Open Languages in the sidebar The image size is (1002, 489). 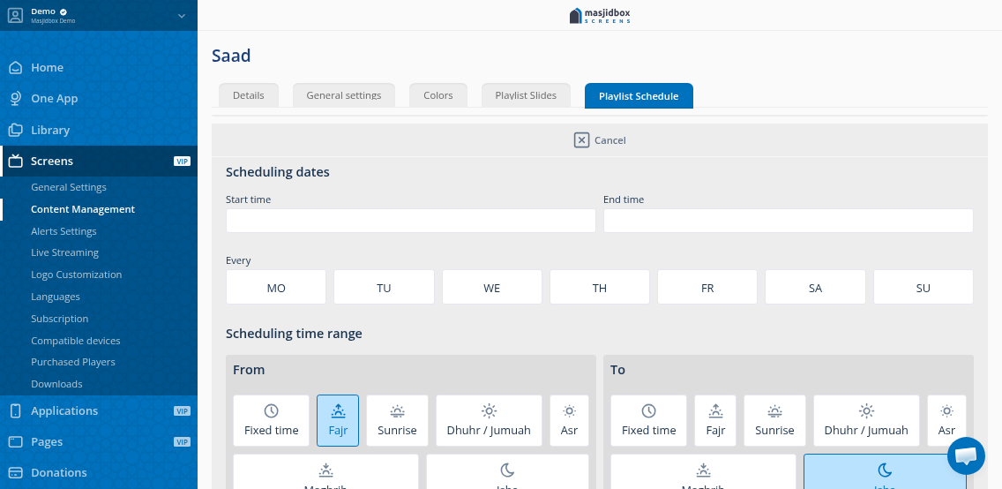pyautogui.click(x=56, y=297)
